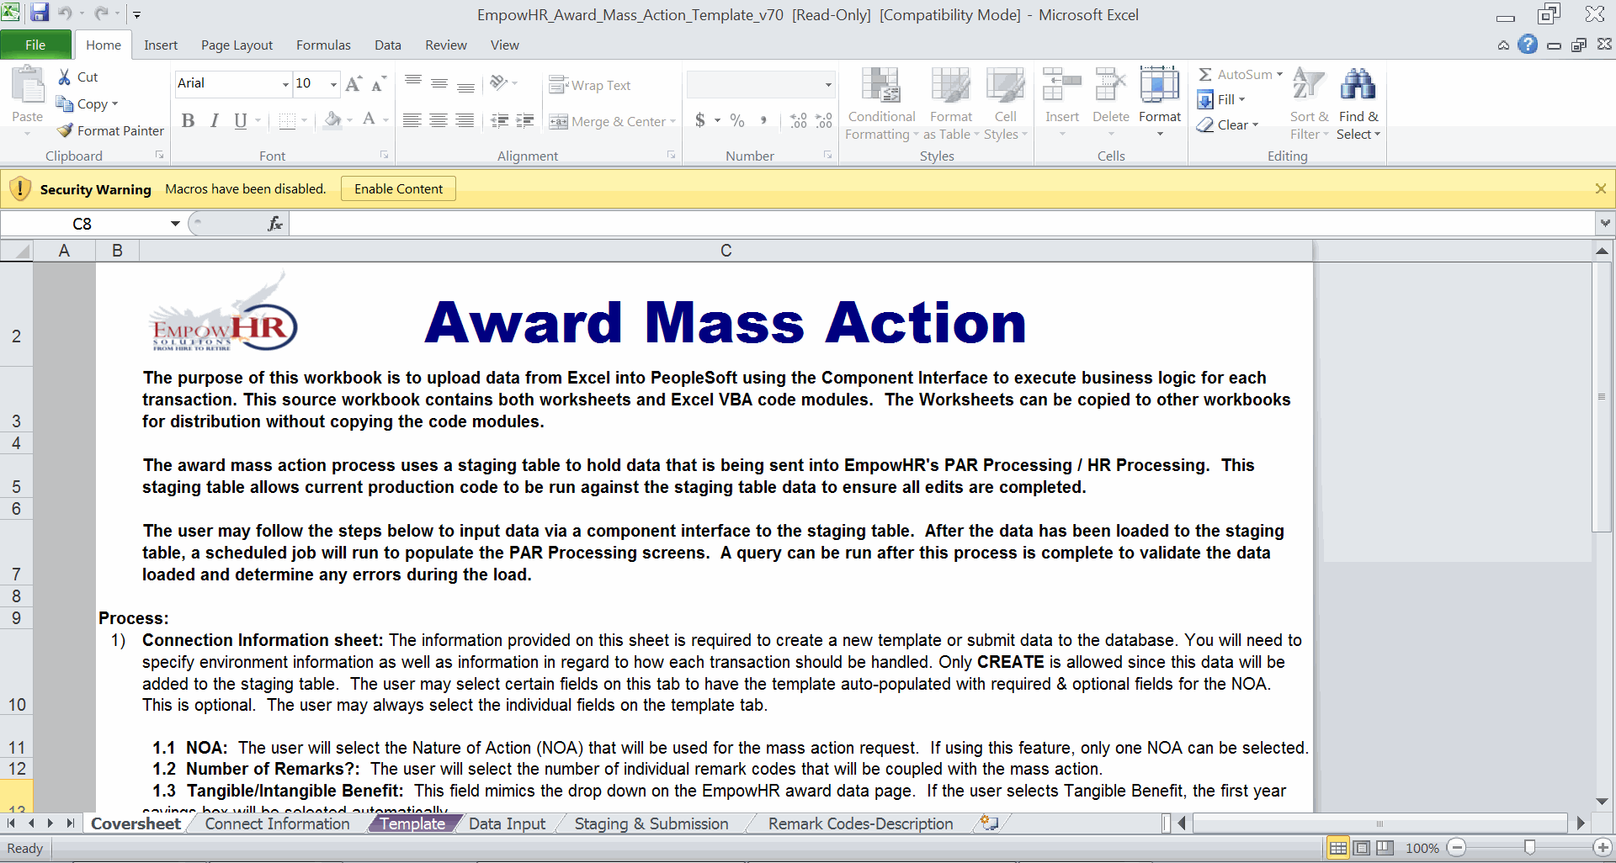Decrease font size with Shrink Font icon
The height and width of the screenshot is (863, 1616).
pos(379,83)
